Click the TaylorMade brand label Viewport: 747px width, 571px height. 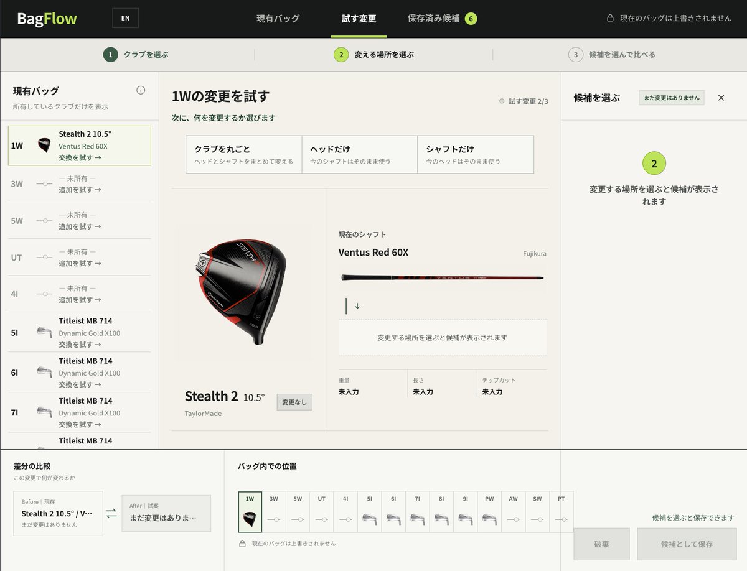point(203,414)
